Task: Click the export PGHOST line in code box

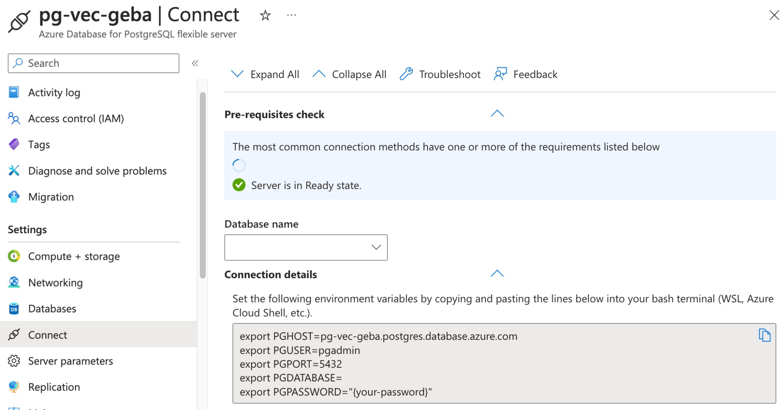Action: tap(378, 336)
